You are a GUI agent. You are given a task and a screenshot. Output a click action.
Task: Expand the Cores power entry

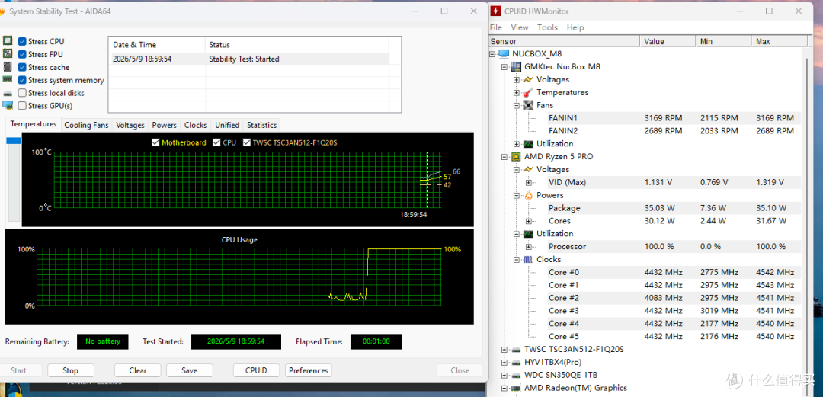[529, 221]
